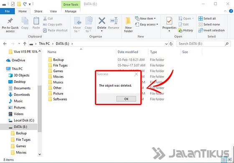This screenshot has width=234, height=163.
Task: Click the navigation pane scrollbar thumb
Action: (40, 109)
